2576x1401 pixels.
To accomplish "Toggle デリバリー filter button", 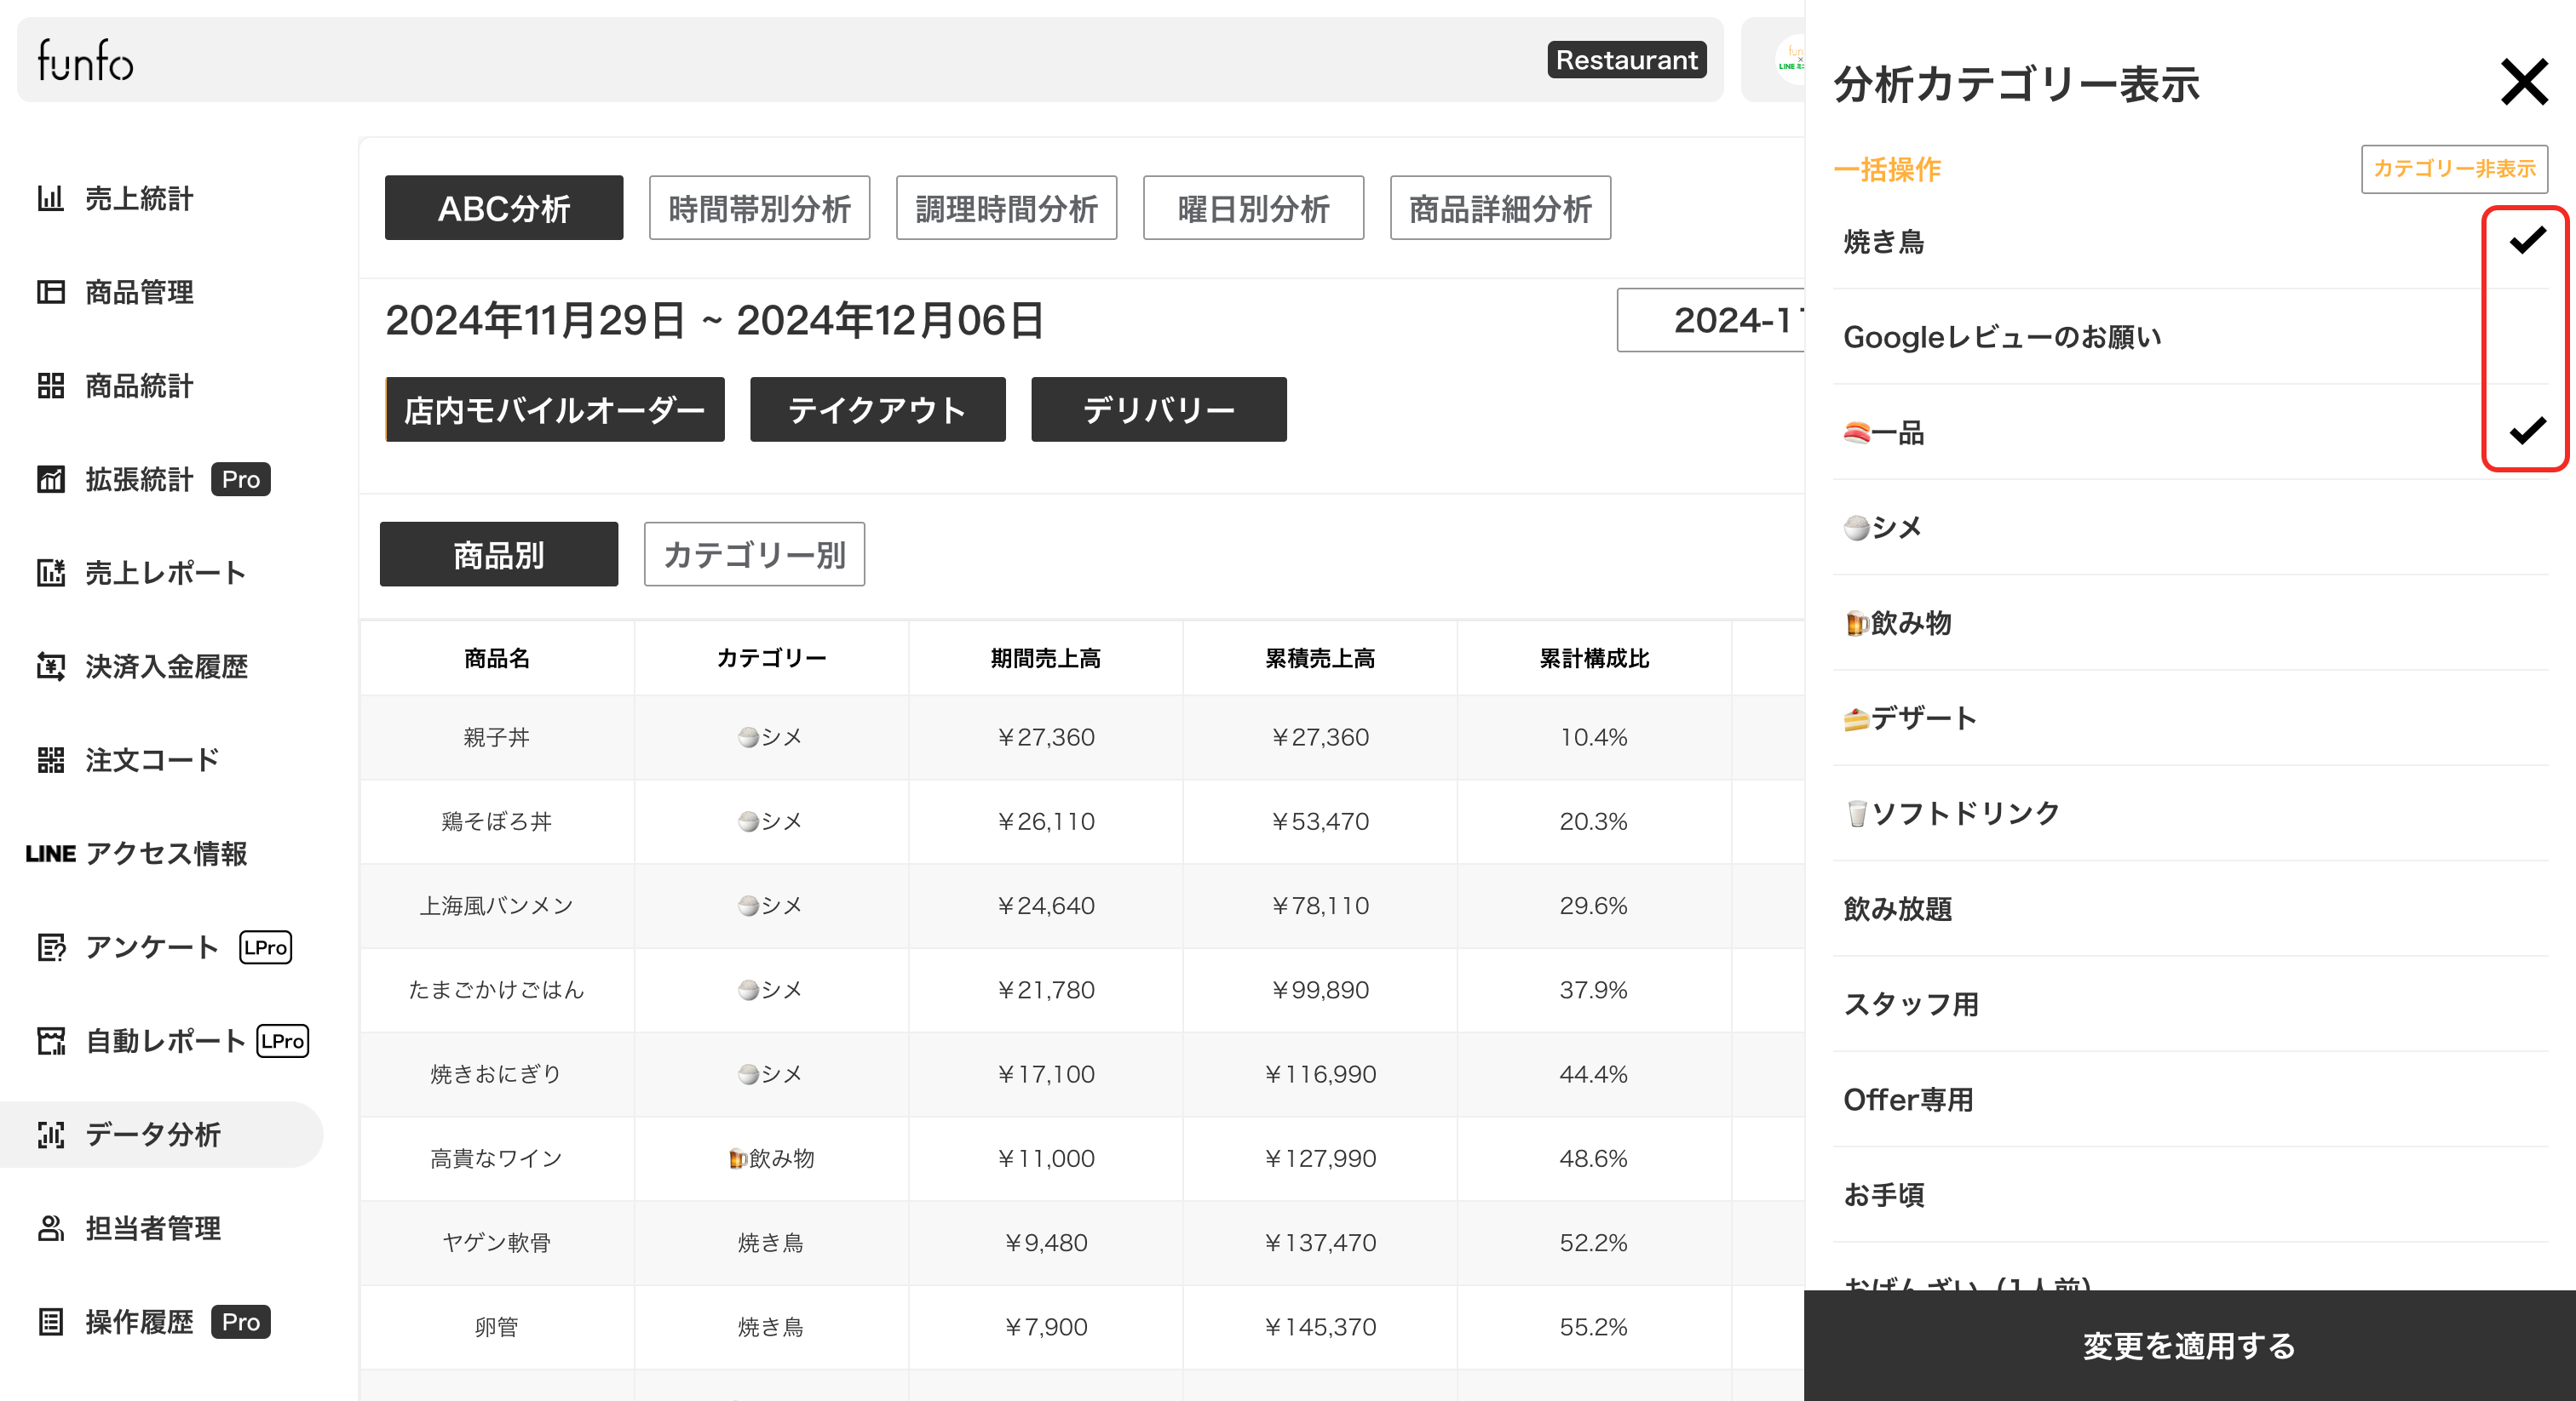I will (x=1159, y=409).
